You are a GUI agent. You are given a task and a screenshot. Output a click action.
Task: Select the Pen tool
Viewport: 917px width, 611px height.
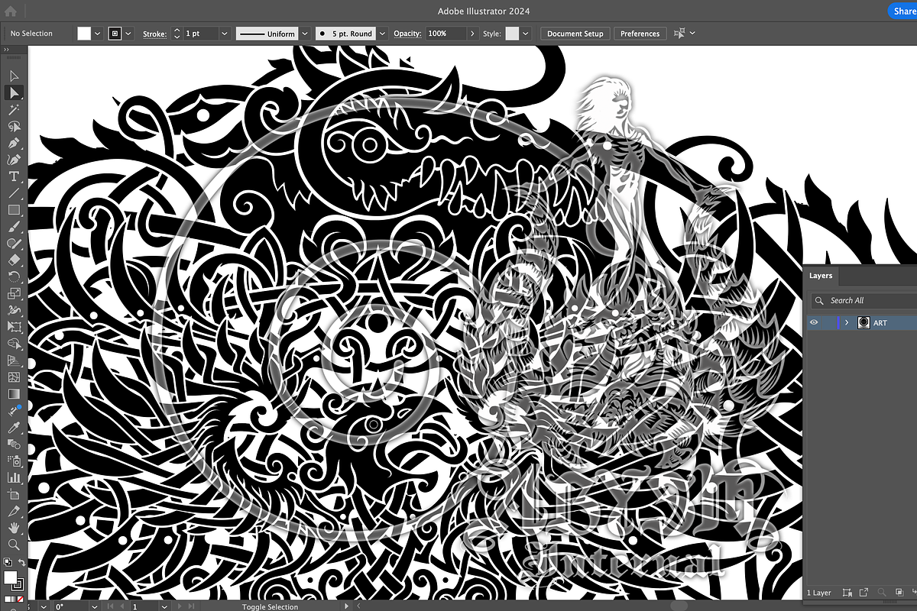(x=14, y=143)
